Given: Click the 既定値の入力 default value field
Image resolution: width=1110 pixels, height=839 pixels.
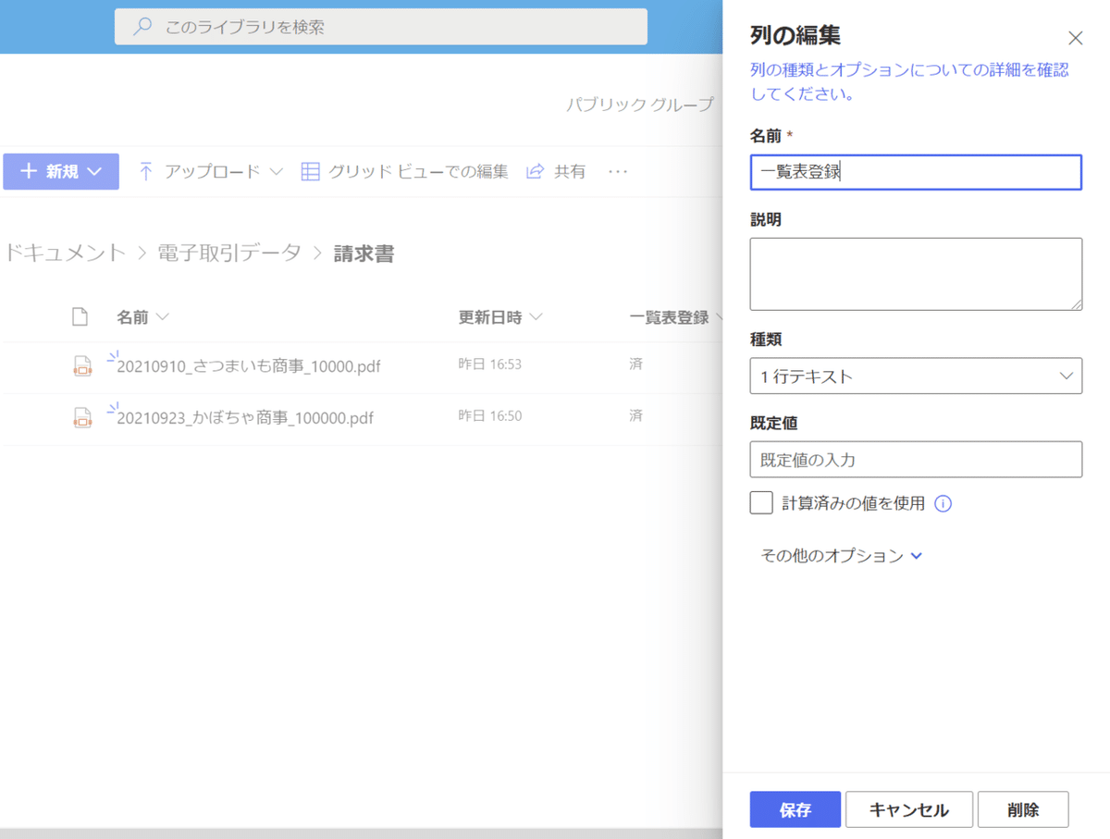Looking at the screenshot, I should coord(916,460).
